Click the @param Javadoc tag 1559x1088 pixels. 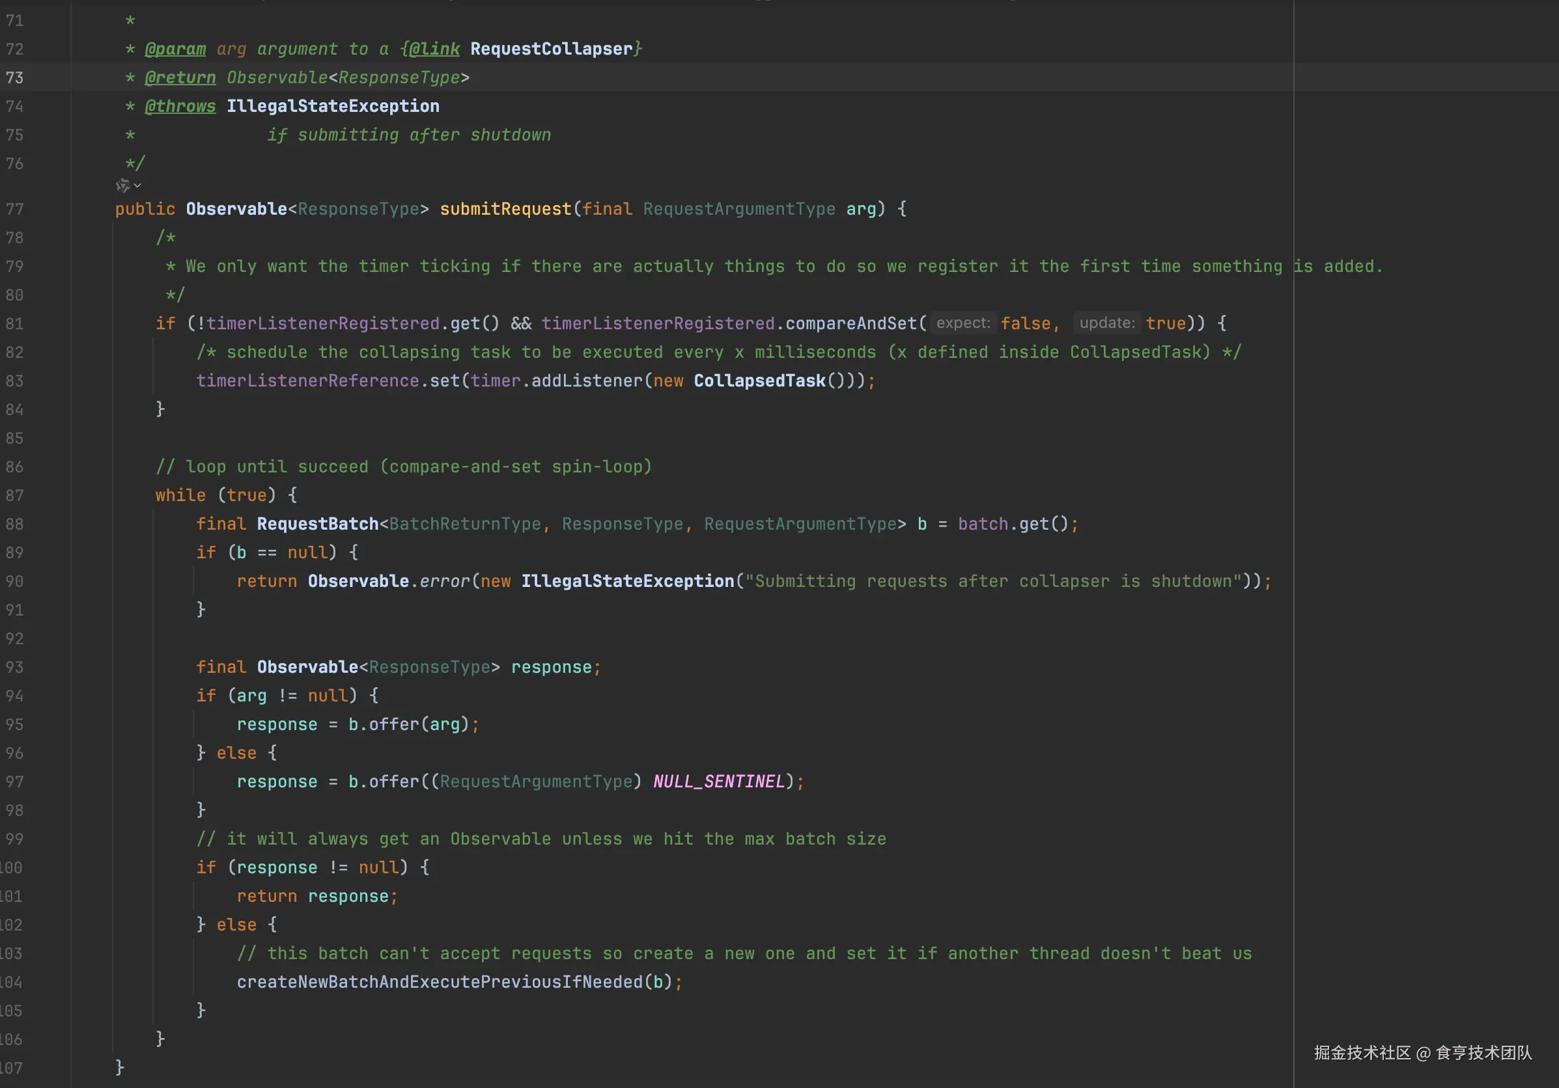coord(175,49)
